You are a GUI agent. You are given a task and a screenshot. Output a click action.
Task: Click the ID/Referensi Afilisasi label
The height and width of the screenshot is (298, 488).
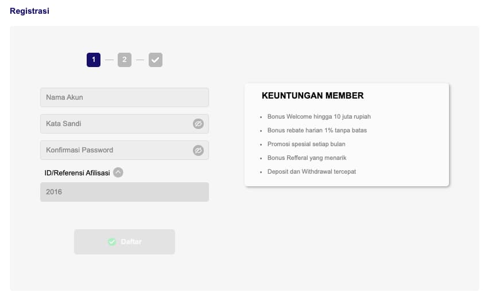click(x=77, y=172)
